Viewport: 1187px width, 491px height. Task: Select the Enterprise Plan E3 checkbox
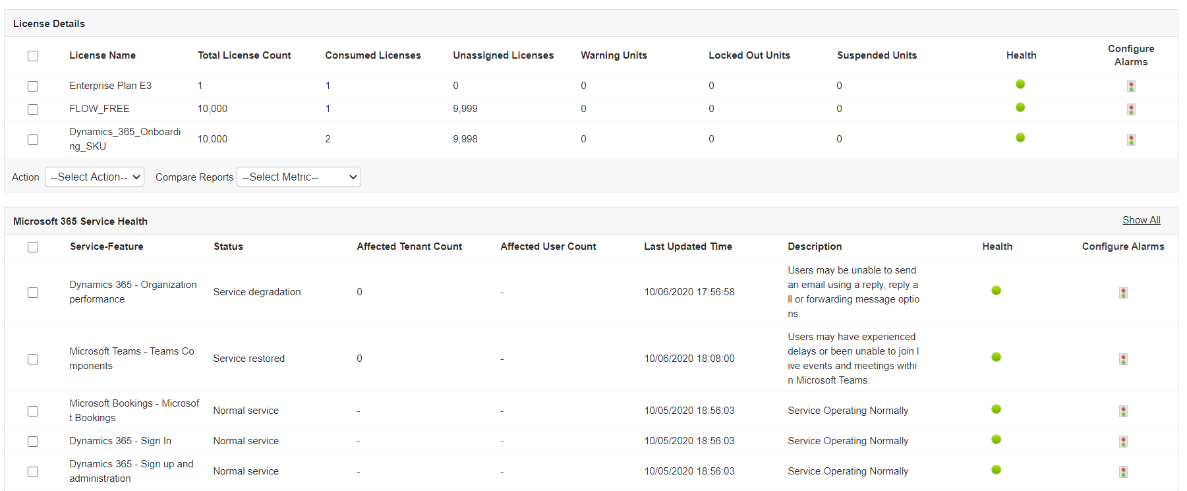click(33, 86)
